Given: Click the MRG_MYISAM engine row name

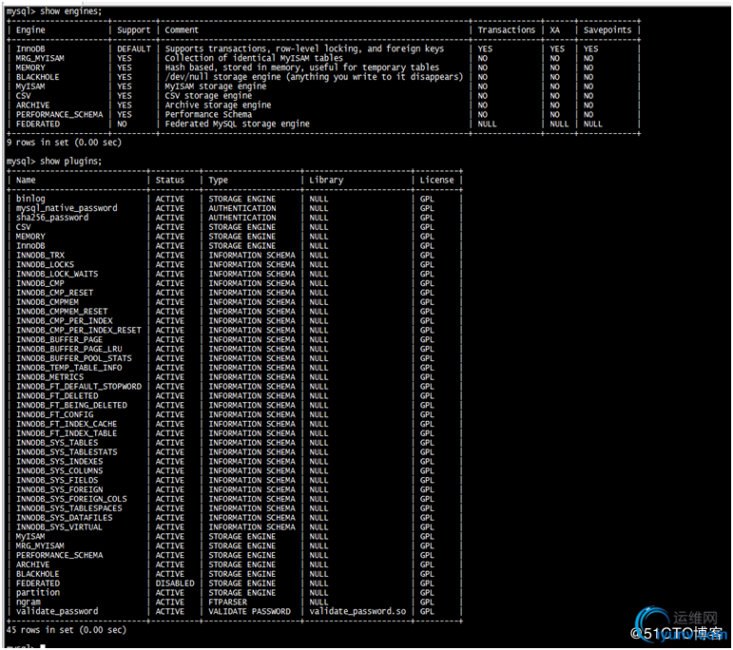Looking at the screenshot, I should [40, 58].
